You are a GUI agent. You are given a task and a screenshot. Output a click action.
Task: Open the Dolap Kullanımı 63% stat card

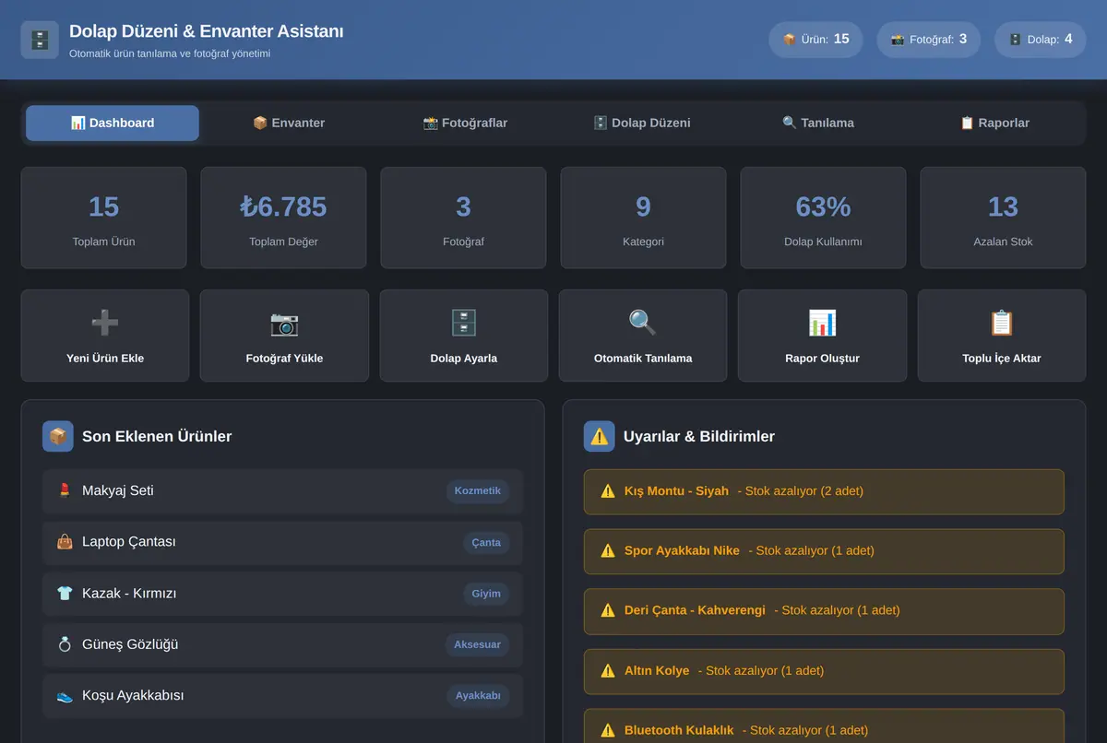click(823, 218)
